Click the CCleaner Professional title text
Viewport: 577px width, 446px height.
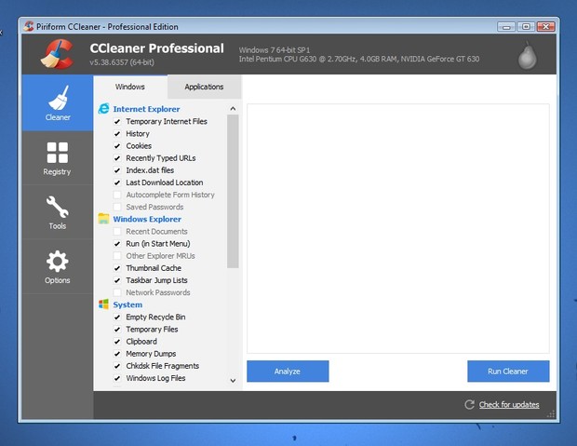pyautogui.click(x=156, y=48)
